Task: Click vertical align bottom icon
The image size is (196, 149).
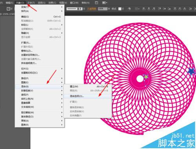Action: 169,9
